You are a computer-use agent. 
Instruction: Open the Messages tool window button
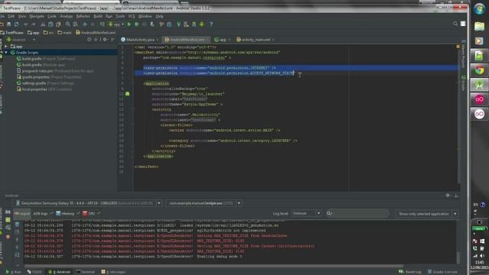(x=114, y=272)
